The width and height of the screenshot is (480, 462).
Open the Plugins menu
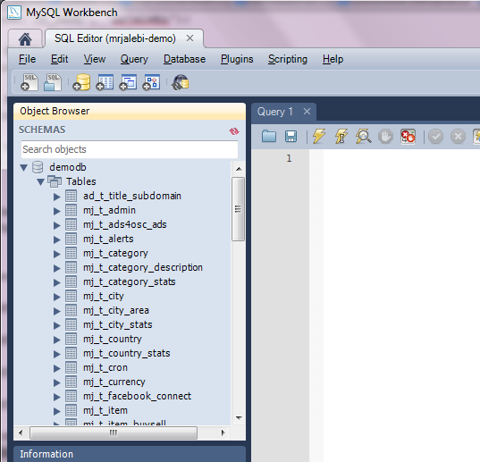point(237,59)
